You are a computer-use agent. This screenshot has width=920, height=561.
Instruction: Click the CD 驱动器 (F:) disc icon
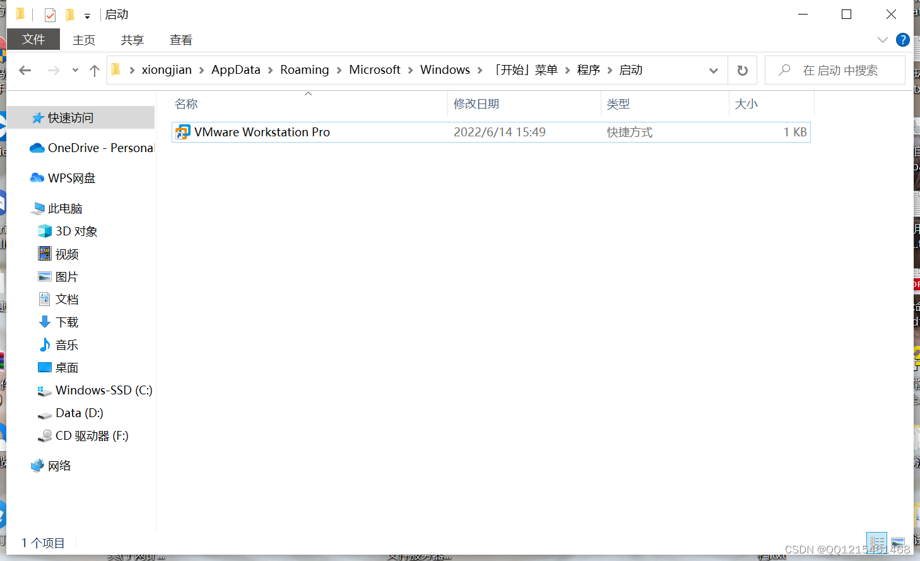tap(45, 435)
